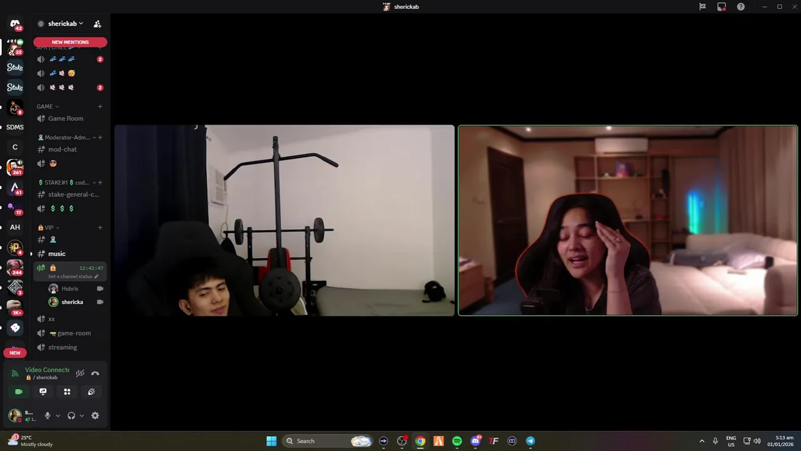The height and width of the screenshot is (451, 801).
Task: Open microphone input options arrow
Action: coord(58,415)
